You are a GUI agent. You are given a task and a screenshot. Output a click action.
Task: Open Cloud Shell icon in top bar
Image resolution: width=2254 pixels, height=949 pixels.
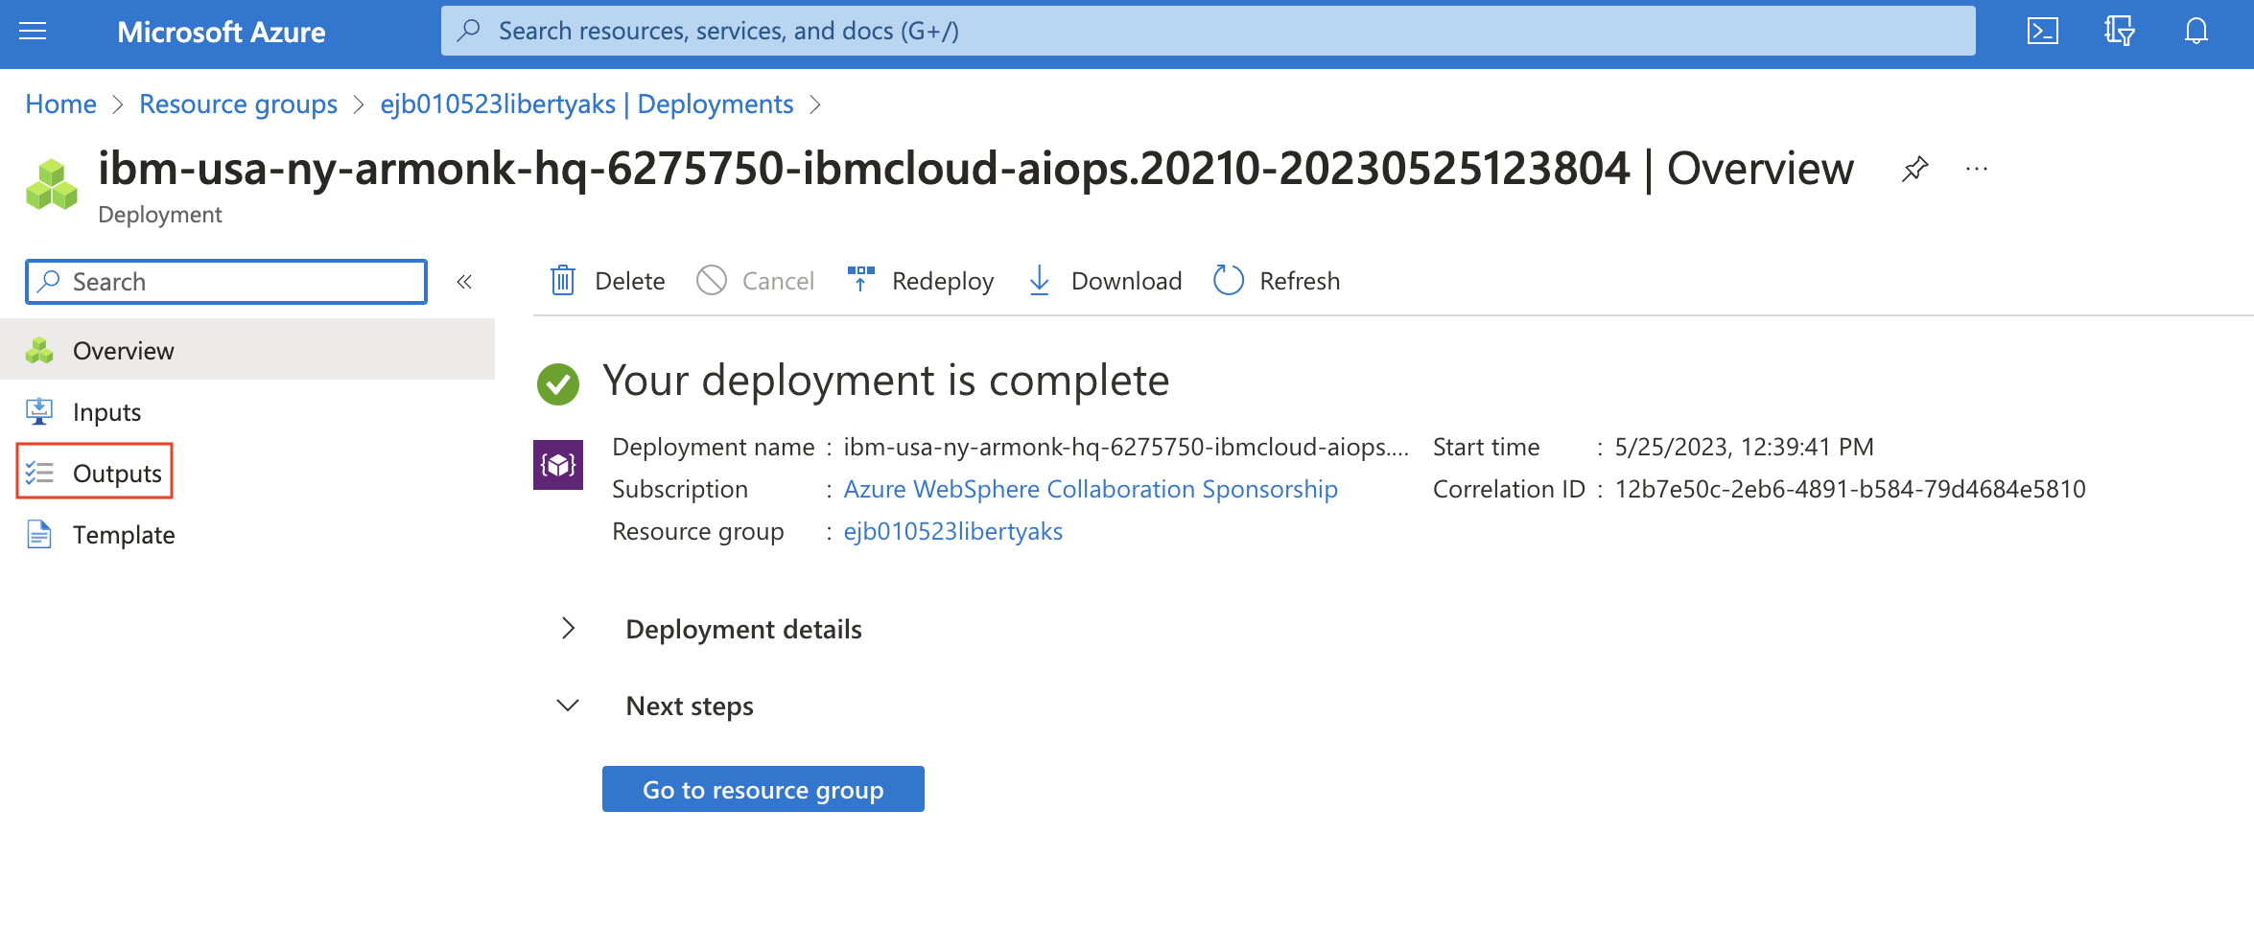2042,32
